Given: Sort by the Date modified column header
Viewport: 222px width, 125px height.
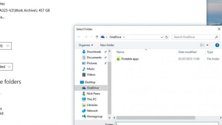Looking at the screenshot, I should [x=187, y=52].
